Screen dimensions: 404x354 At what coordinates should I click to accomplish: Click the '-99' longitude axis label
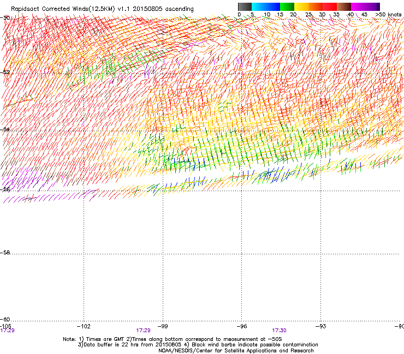(x=163, y=326)
